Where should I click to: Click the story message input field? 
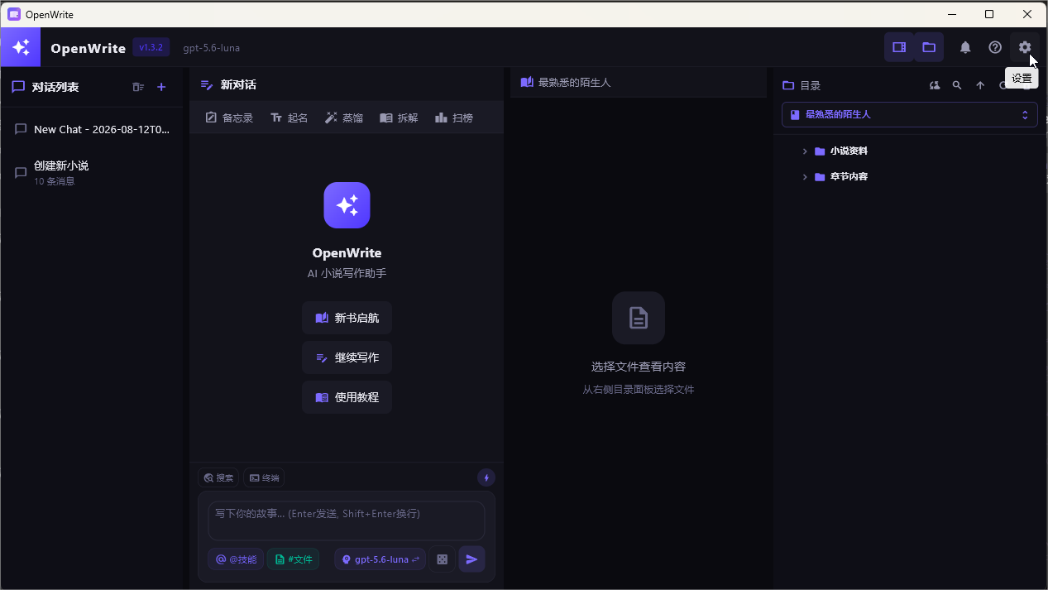click(347, 520)
